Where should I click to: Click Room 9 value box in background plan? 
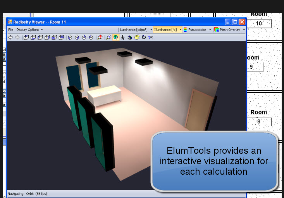coord(256,67)
